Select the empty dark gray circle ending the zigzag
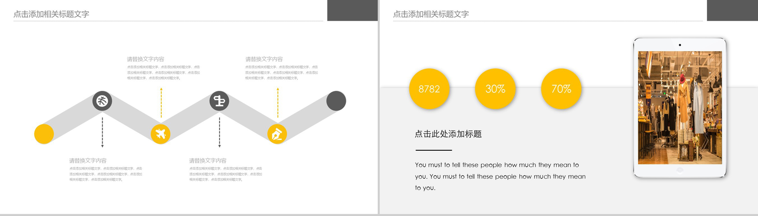The image size is (758, 216). tap(336, 101)
